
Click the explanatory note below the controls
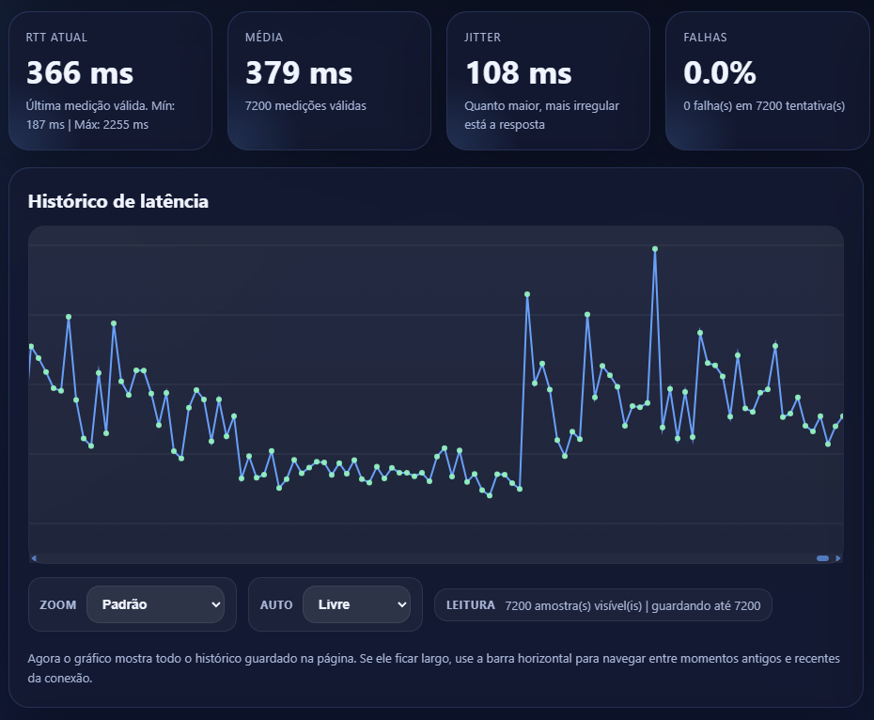coord(434,668)
